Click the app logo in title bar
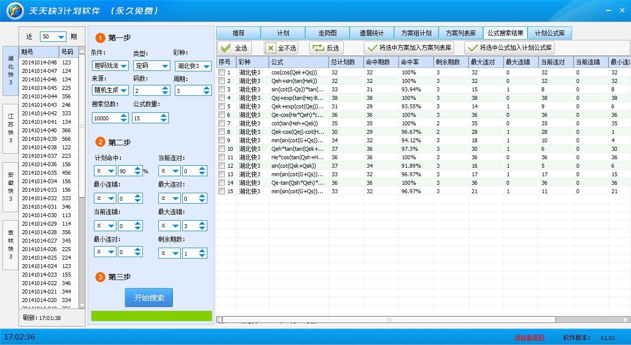The image size is (631, 345). coord(15,10)
